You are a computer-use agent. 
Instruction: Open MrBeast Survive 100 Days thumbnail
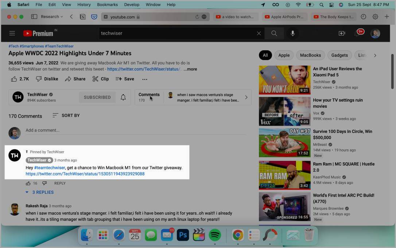(x=285, y=143)
